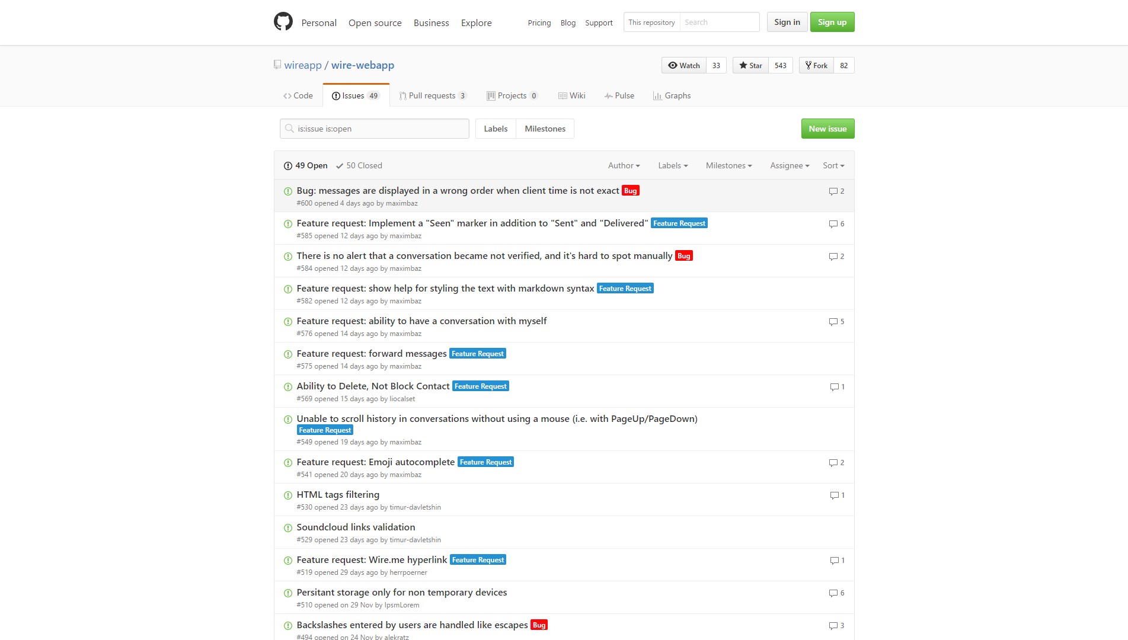Open Personal in the top navigation
Image resolution: width=1128 pixels, height=640 pixels.
pyautogui.click(x=319, y=23)
